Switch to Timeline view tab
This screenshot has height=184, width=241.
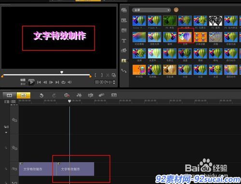coord(24,95)
